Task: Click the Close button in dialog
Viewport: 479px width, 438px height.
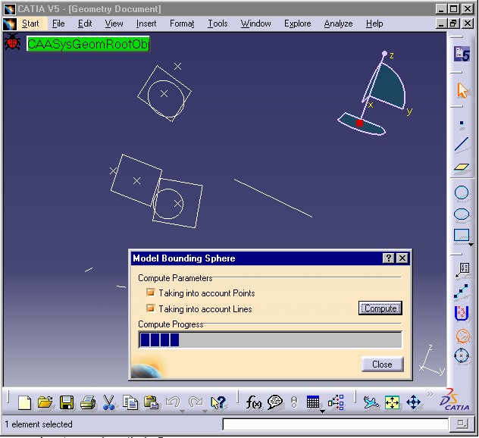Action: pyautogui.click(x=382, y=364)
